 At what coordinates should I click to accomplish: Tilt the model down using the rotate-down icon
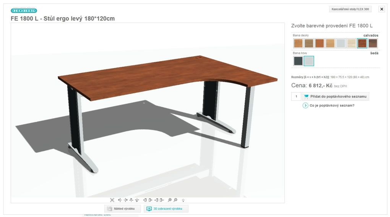(162, 200)
